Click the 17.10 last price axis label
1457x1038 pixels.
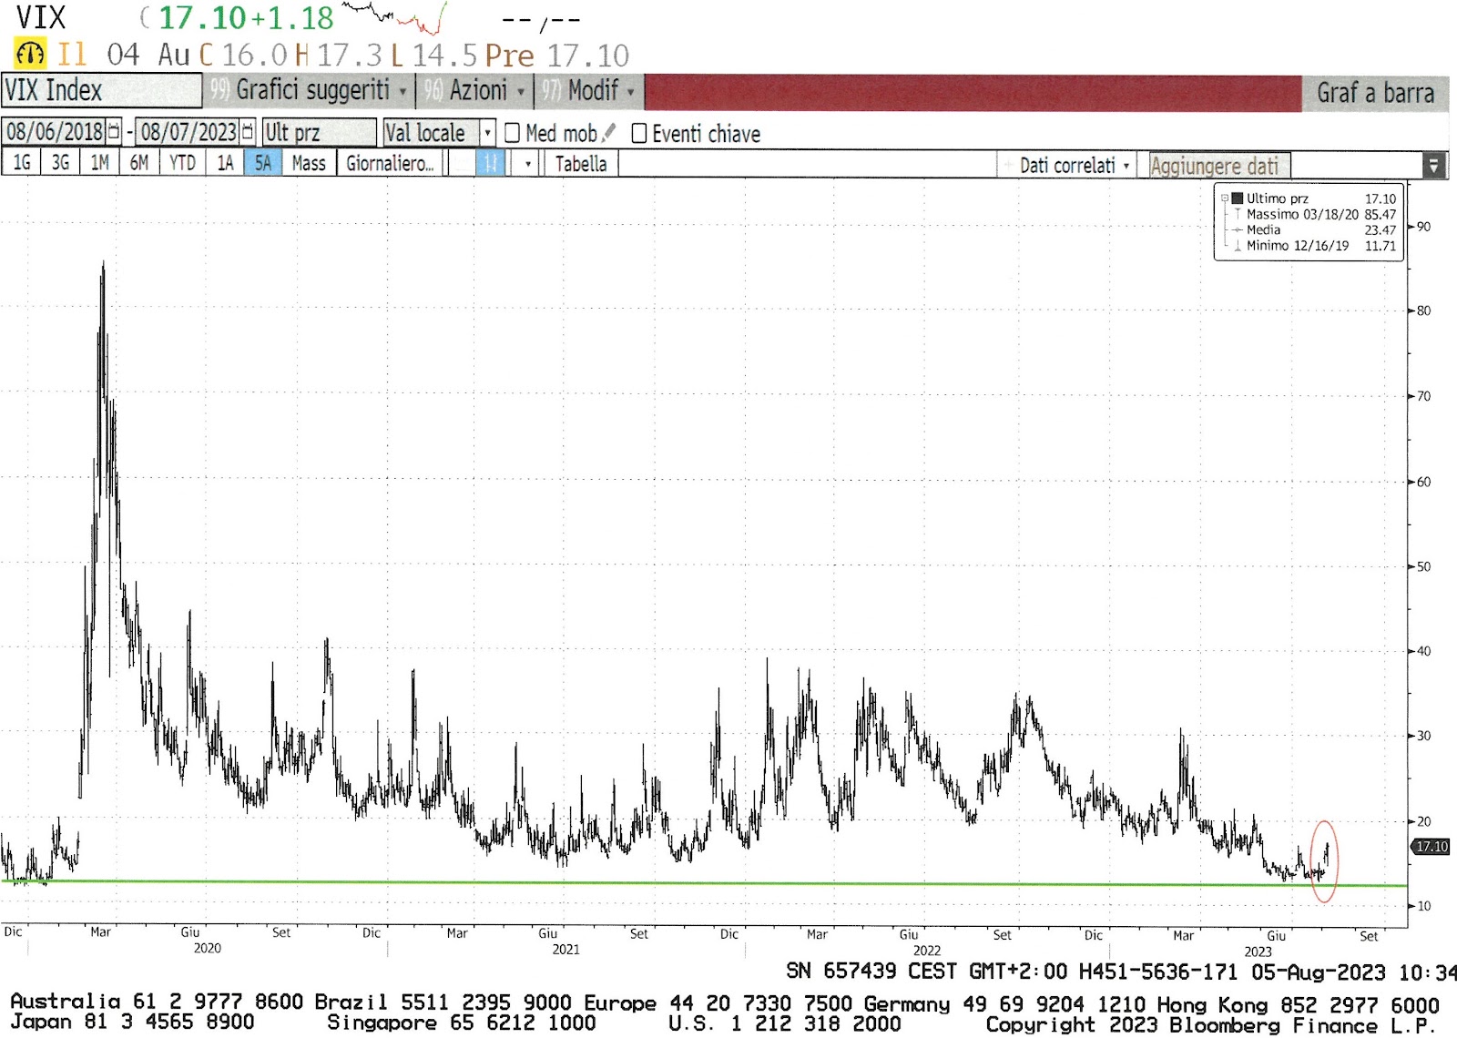click(1432, 847)
